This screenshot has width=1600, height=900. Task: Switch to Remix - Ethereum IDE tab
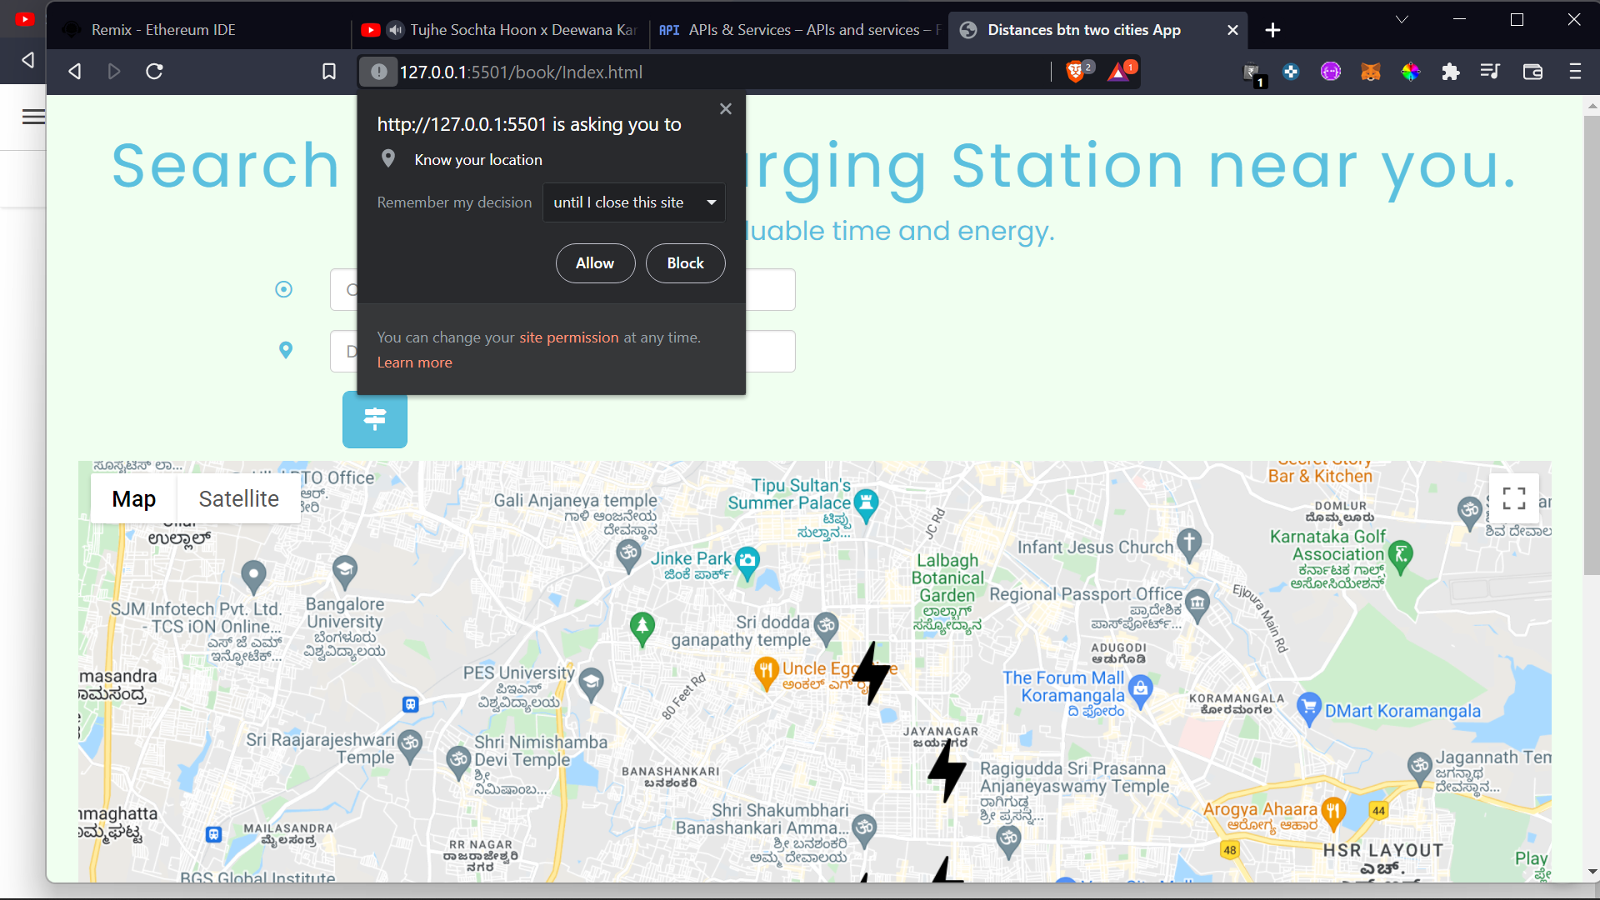tap(163, 30)
